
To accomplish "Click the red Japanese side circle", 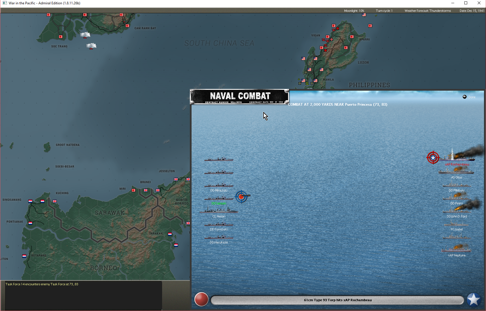I will (201, 299).
